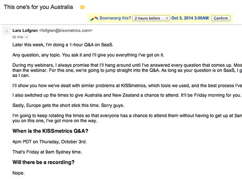Screen dimensions: 242x179
Task: Click the line 'Later this week, I'm doing a 1-hour Q&A'
Action: pos(63,45)
